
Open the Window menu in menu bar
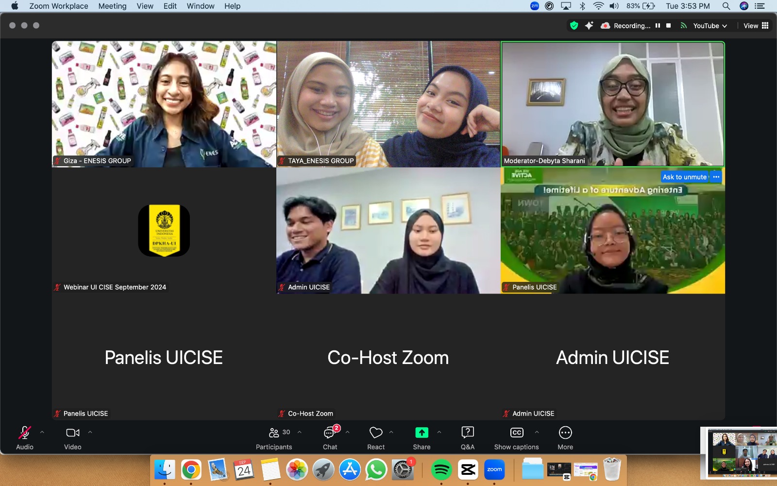click(201, 6)
